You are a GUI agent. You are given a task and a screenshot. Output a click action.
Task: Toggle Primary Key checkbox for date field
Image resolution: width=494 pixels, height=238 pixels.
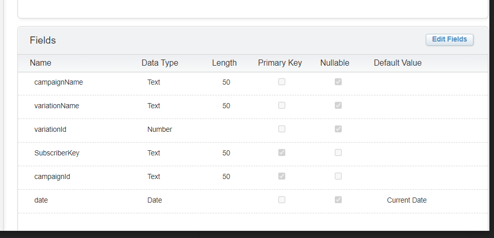pyautogui.click(x=281, y=200)
